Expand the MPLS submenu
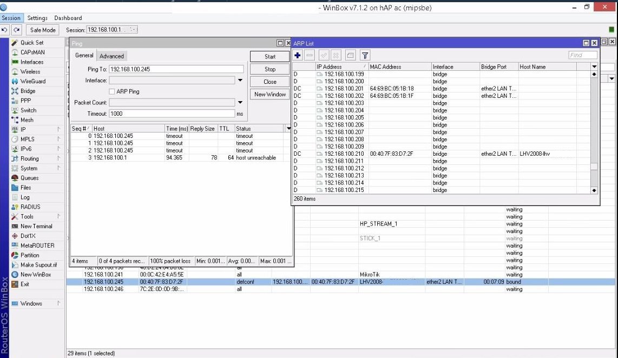618x358 pixels. [x=59, y=139]
